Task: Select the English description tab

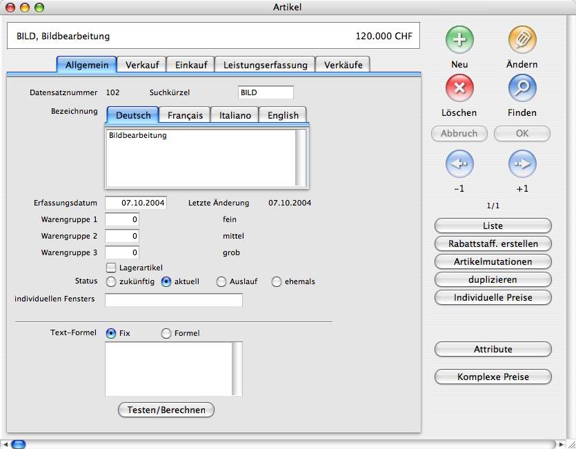Action: pyautogui.click(x=283, y=115)
